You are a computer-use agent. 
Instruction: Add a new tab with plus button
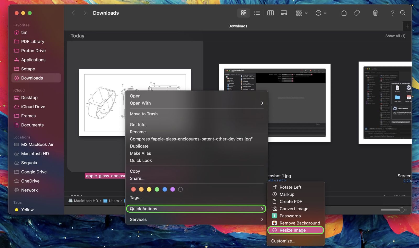pos(407,26)
